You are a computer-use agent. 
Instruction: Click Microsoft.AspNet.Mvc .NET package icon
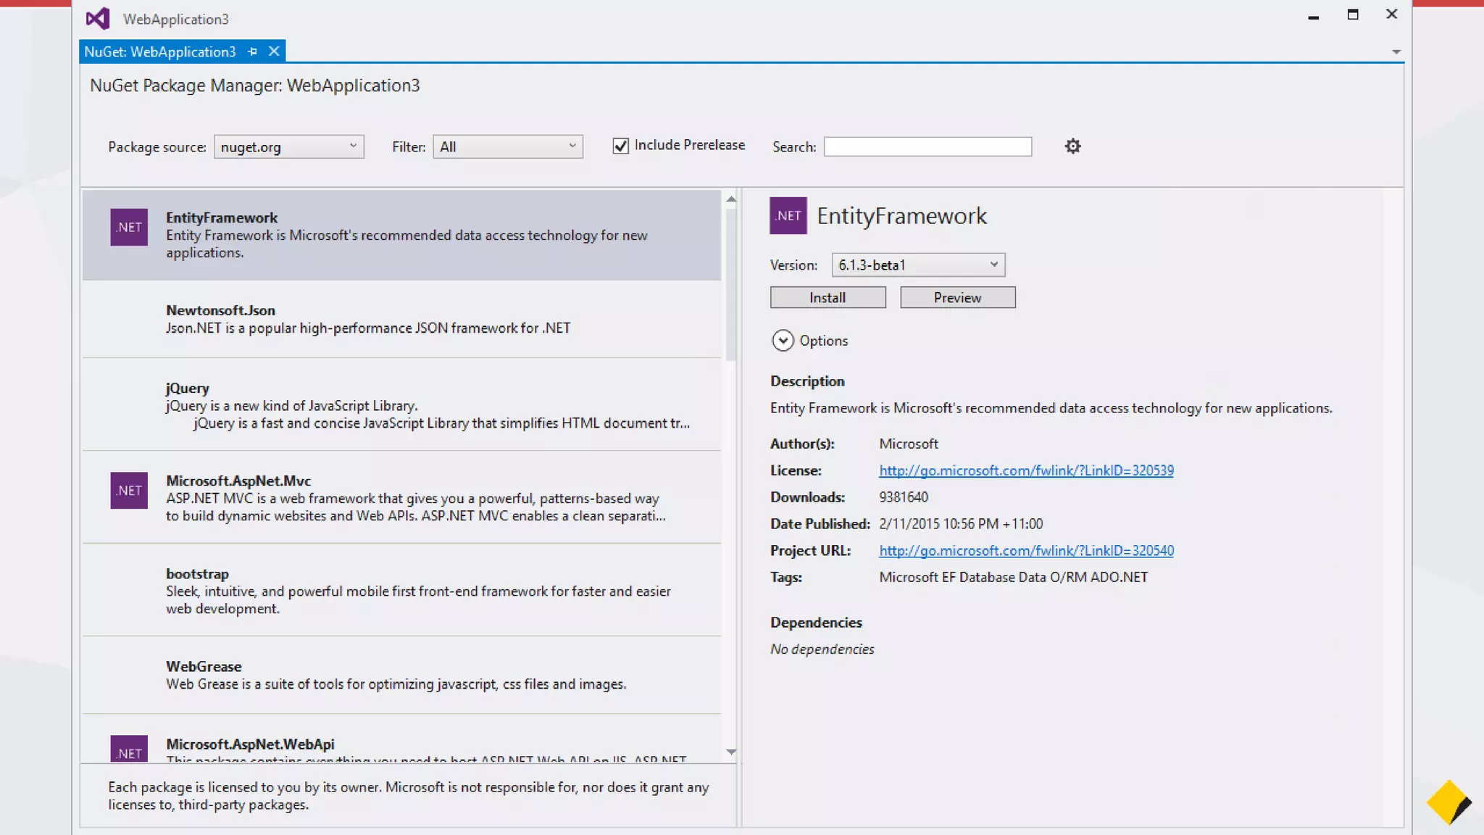point(129,490)
